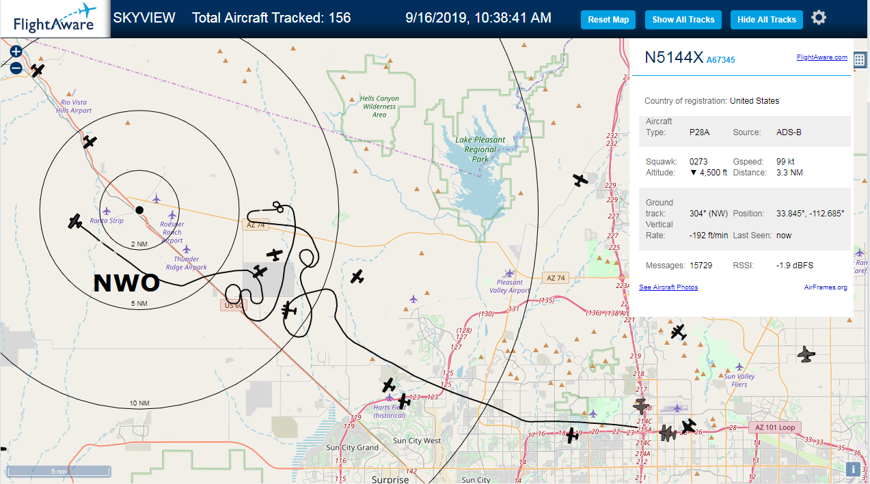
Task: Click the groundspeed value 99 kt
Action: tap(787, 162)
